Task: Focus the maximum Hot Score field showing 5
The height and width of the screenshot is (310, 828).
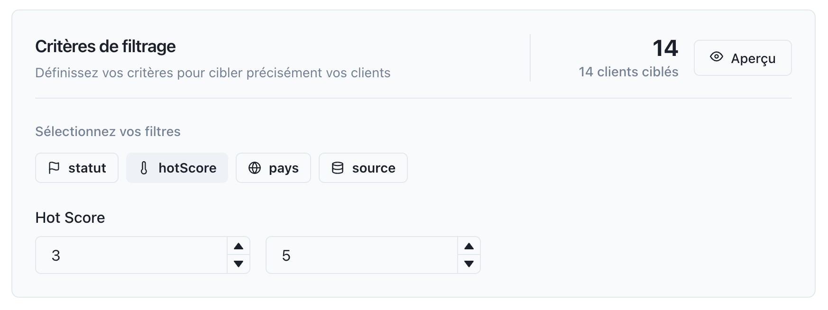Action: pos(361,255)
